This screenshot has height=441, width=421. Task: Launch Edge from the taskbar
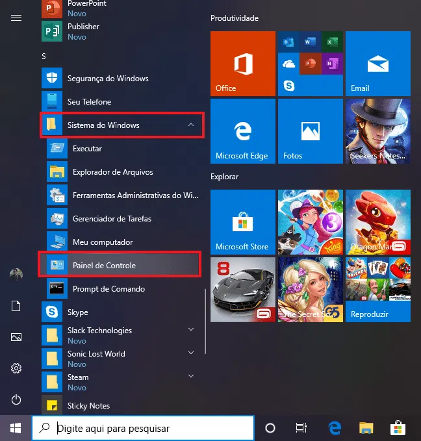pyautogui.click(x=335, y=428)
